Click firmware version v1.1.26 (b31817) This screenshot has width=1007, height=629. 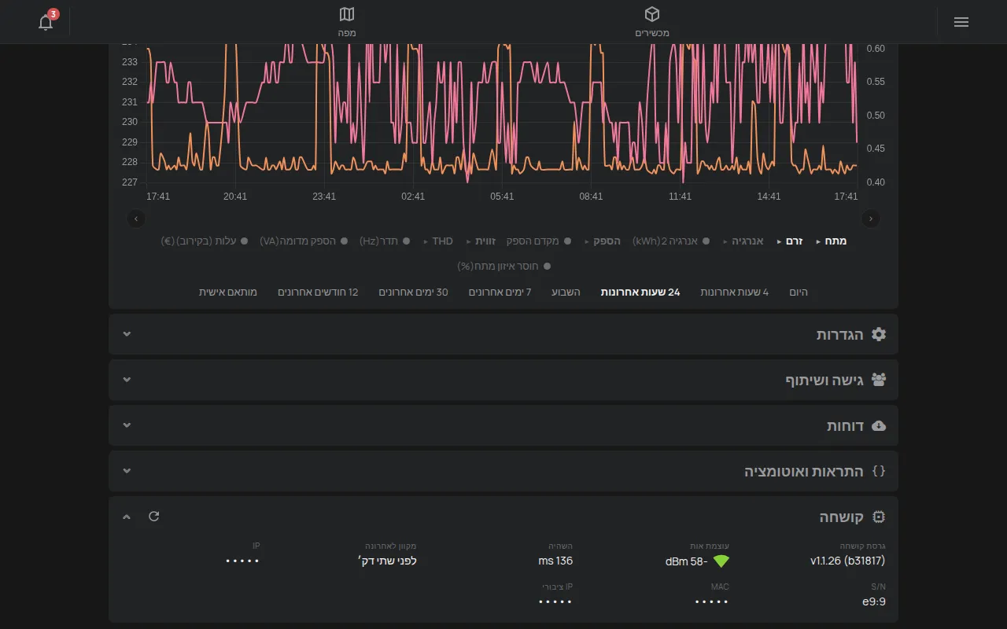coord(847,561)
